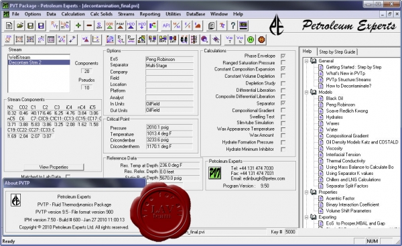This screenshot has height=246, width=402.
Task: Save the file with the green disk icon
Action: pos(30,25)
